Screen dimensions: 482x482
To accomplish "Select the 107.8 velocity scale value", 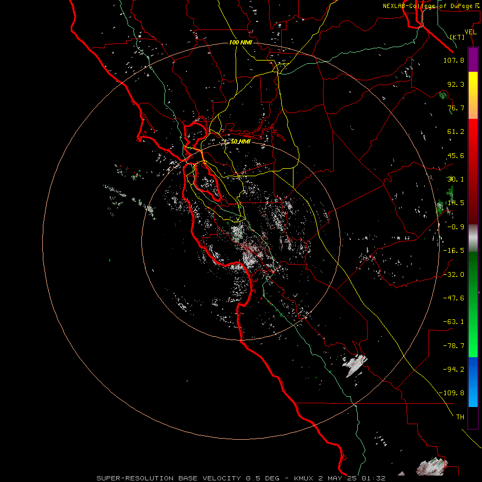I will pyautogui.click(x=454, y=60).
